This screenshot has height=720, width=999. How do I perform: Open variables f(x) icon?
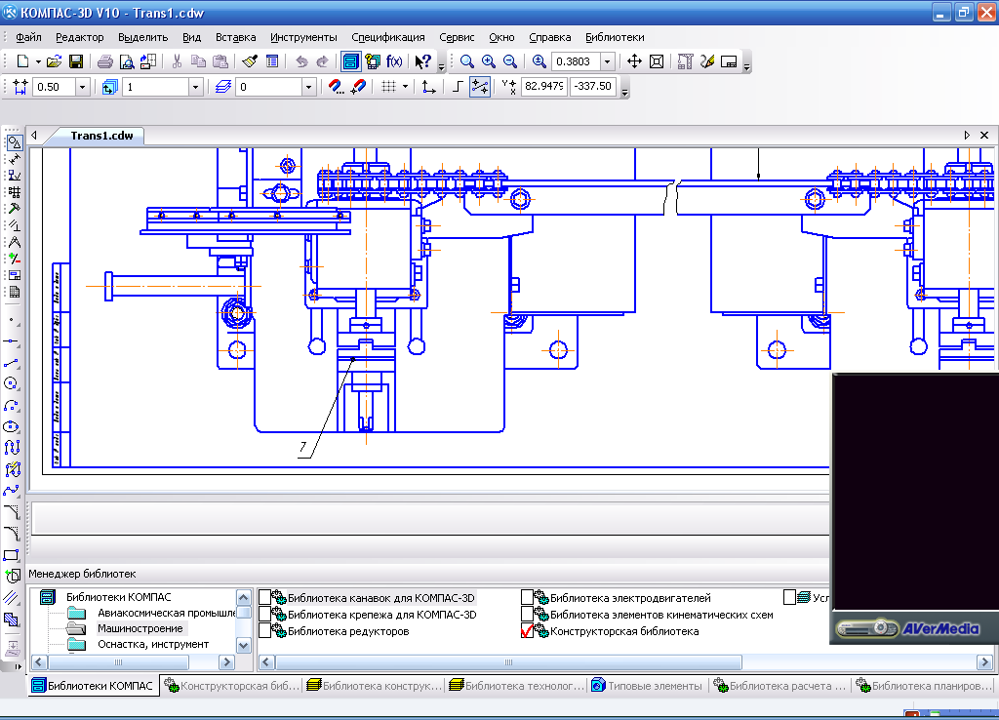pos(394,61)
